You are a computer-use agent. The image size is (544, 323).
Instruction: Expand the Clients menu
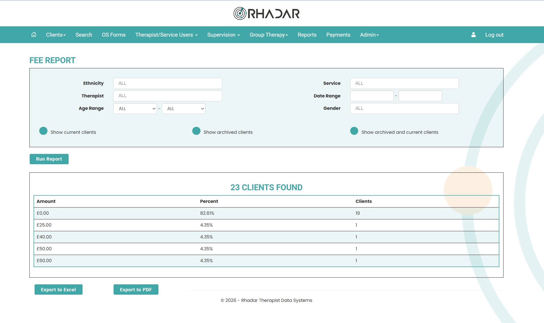[56, 35]
